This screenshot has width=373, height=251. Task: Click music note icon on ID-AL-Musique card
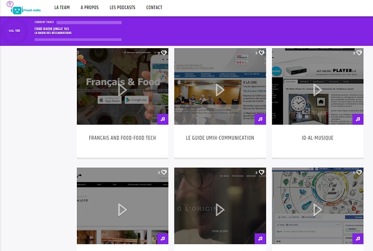tap(358, 119)
